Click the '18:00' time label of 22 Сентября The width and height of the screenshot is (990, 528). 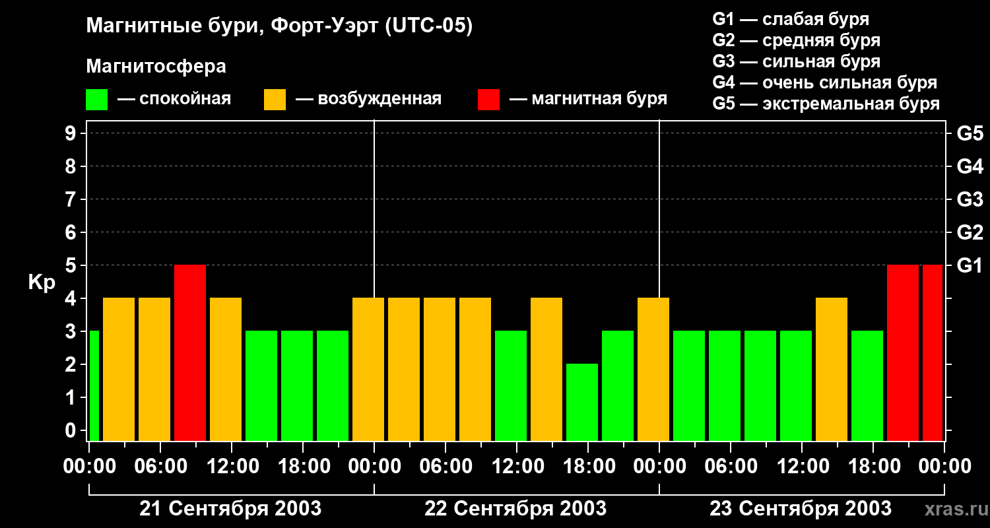point(588,467)
